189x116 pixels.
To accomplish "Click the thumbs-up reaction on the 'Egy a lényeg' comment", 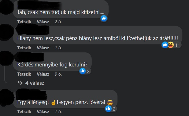I will click(x=108, y=109).
